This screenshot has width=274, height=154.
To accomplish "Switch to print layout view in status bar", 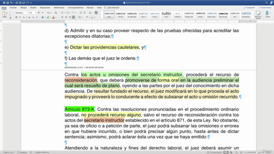I will (x=226, y=152).
